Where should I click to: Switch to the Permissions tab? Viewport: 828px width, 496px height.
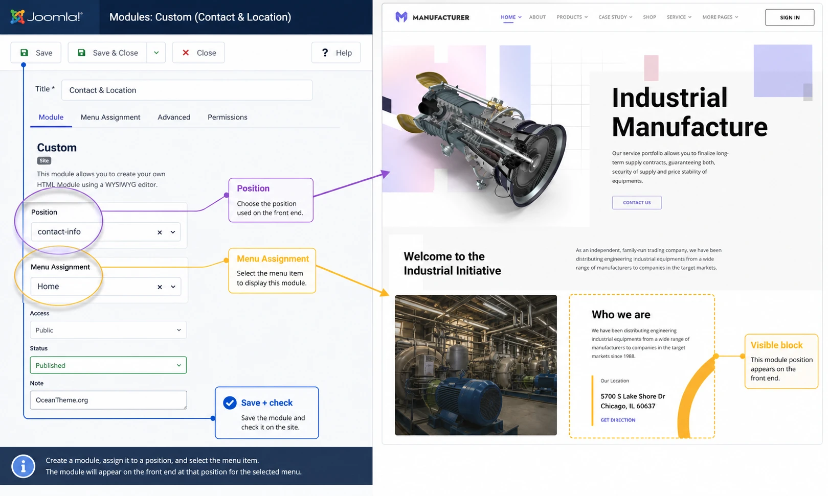[x=228, y=117]
